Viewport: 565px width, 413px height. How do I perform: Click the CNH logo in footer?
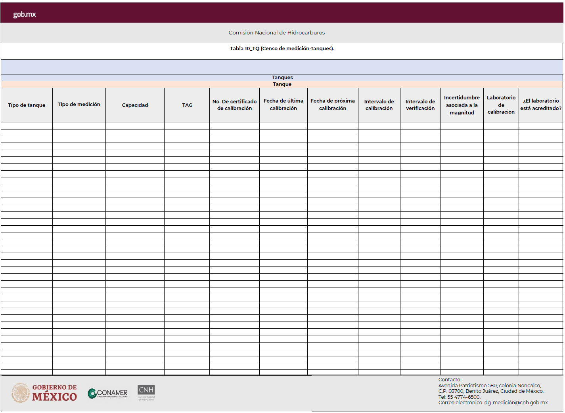[x=146, y=392]
